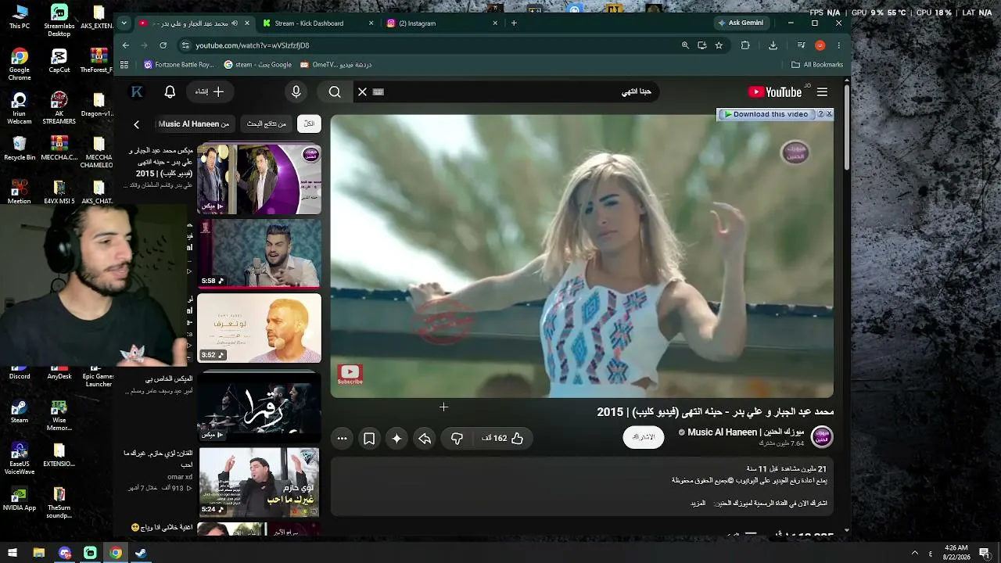This screenshot has height=563, width=1001.
Task: Open the All Bookmarks folder
Action: [x=817, y=65]
